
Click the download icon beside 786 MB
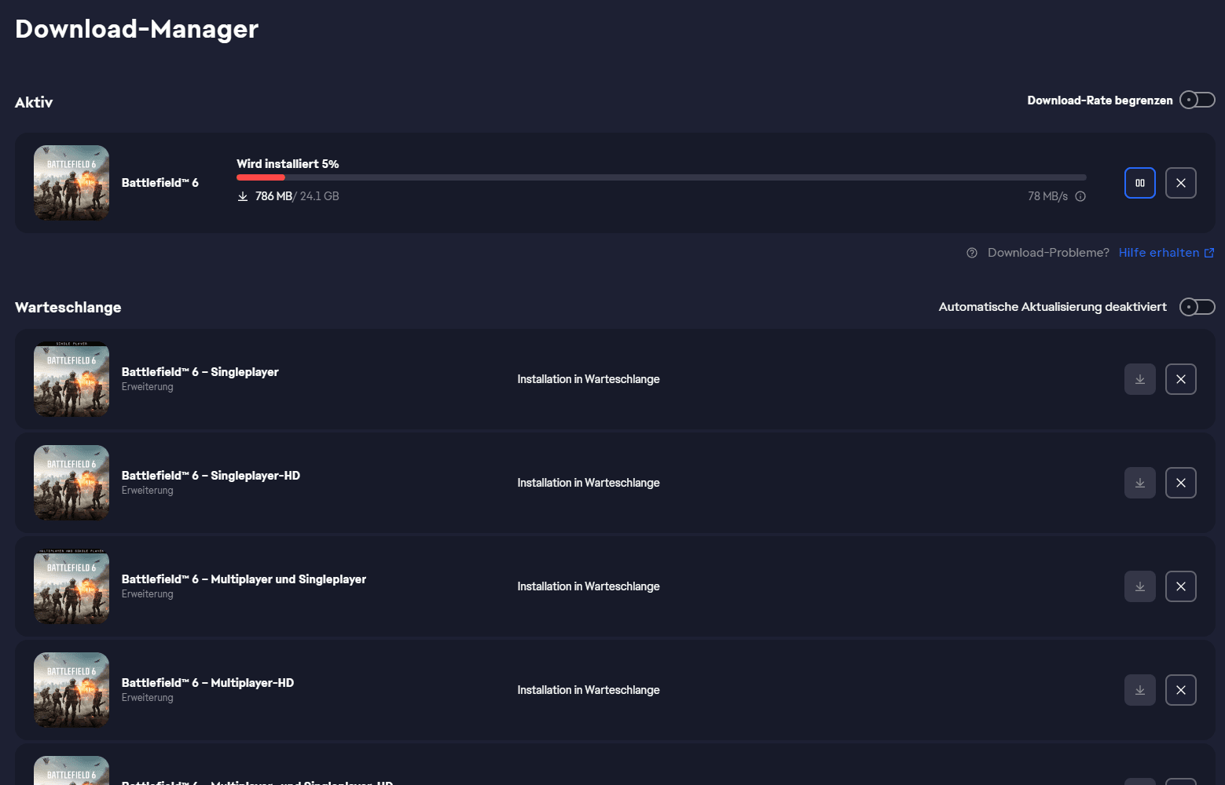[x=243, y=196]
